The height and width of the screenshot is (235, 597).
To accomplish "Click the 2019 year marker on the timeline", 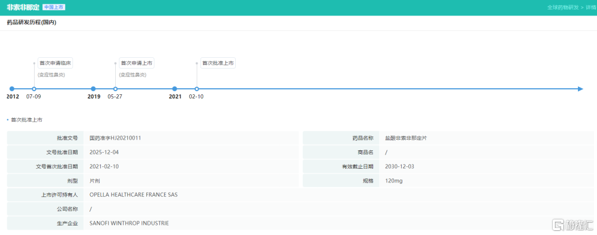I will coord(93,89).
